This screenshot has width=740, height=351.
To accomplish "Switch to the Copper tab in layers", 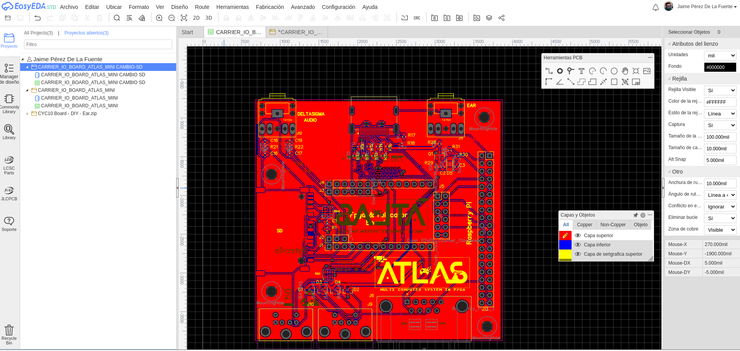I will [x=584, y=225].
